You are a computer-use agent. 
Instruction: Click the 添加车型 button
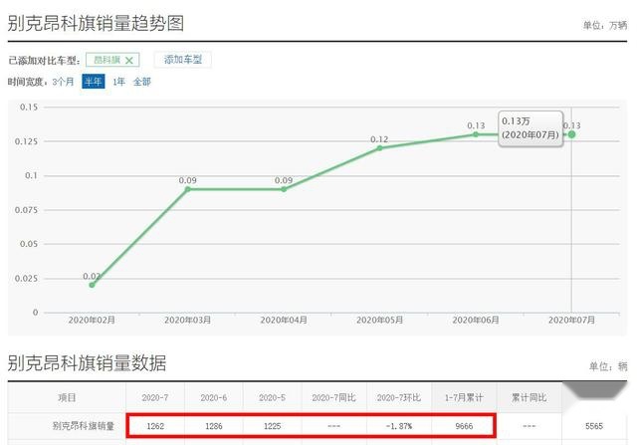pyautogui.click(x=183, y=60)
